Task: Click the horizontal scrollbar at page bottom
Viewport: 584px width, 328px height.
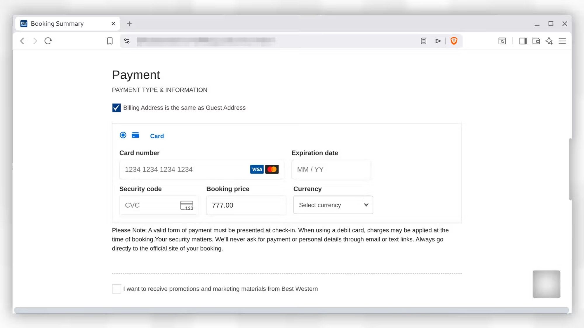Action: pyautogui.click(x=291, y=310)
